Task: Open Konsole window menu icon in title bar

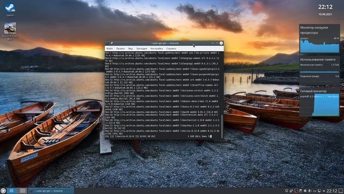Action: tap(107, 43)
